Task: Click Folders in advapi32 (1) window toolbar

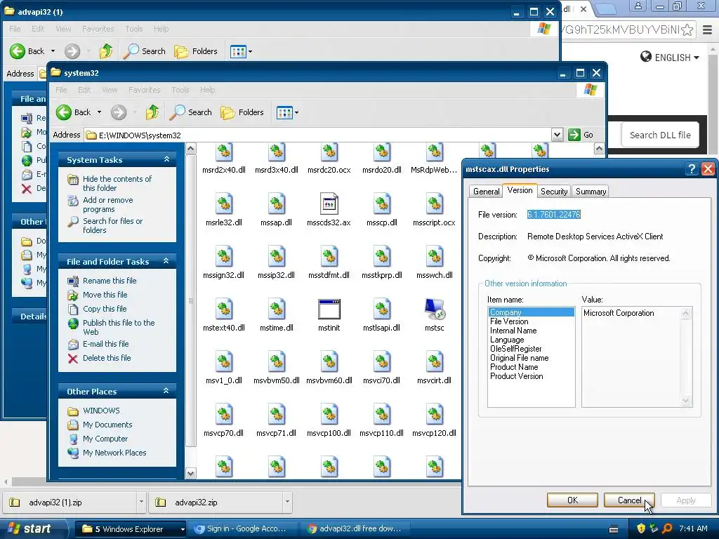Action: 196,51
